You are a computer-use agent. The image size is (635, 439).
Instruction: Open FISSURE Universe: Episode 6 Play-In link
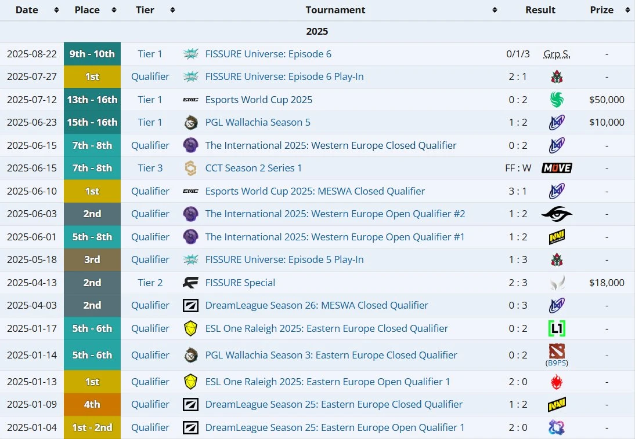[284, 76]
